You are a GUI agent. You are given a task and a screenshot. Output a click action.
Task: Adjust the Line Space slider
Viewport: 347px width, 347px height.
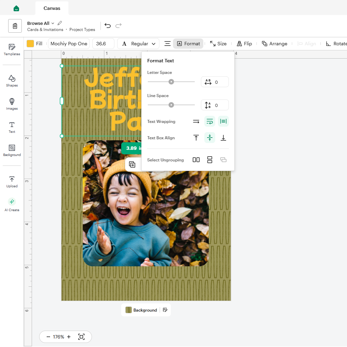tap(171, 105)
